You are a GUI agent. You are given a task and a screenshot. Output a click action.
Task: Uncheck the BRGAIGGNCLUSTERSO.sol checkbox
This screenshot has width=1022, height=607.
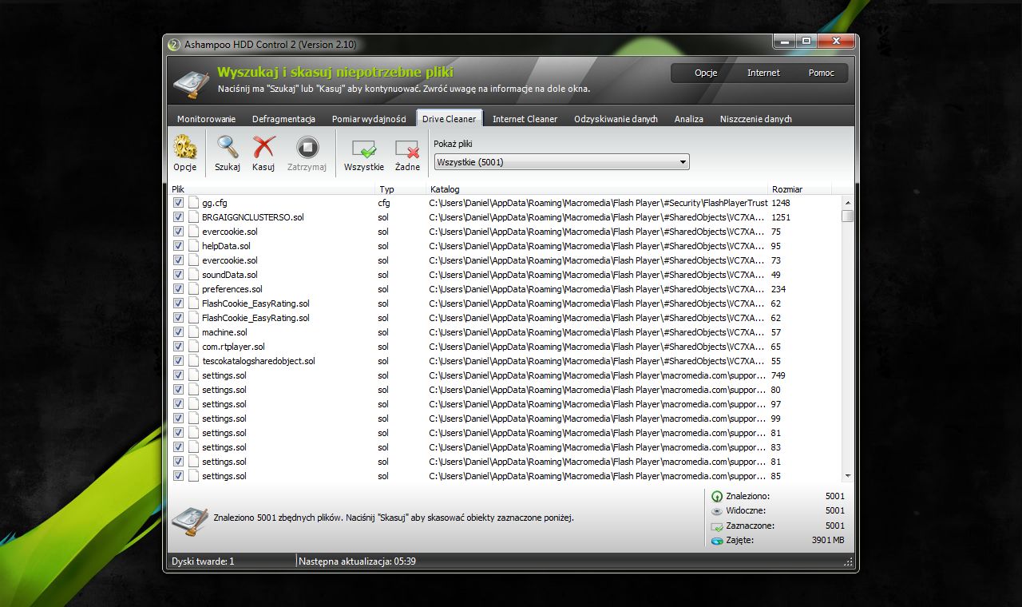click(x=179, y=217)
